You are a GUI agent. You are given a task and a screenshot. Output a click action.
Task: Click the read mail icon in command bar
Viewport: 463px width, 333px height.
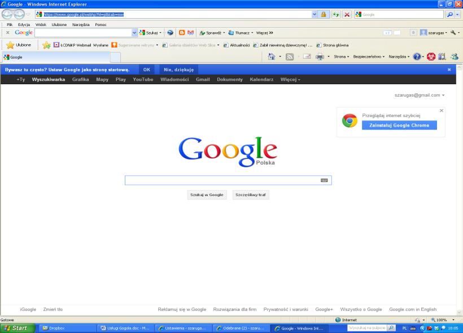[x=307, y=57]
